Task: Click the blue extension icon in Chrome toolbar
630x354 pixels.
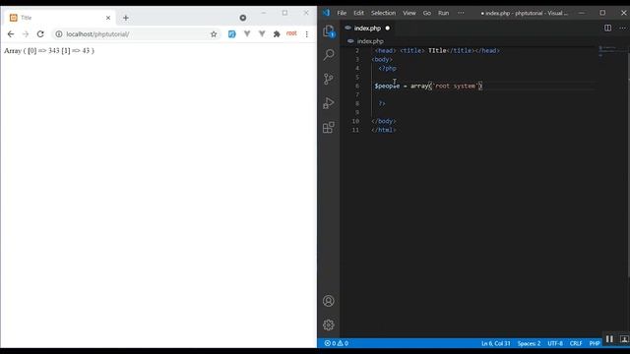Action: [x=232, y=34]
